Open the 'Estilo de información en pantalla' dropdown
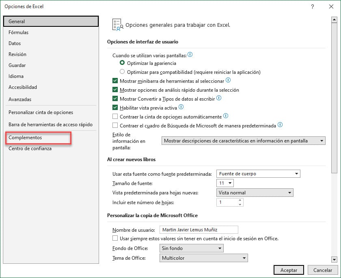 [x=244, y=141]
